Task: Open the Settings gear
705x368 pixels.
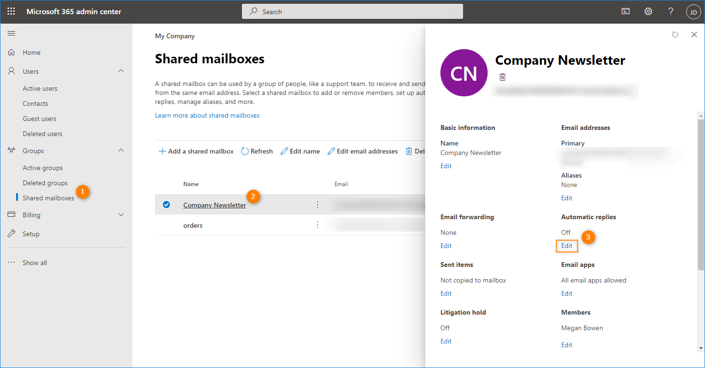Action: (648, 11)
